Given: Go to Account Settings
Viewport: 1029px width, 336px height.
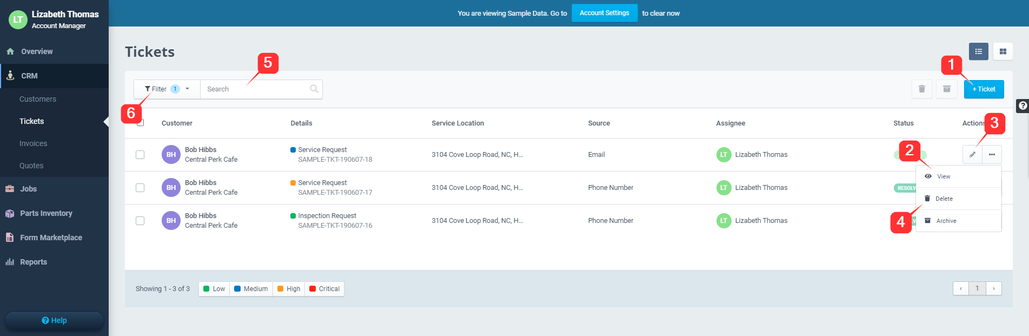Looking at the screenshot, I should click(x=604, y=13).
